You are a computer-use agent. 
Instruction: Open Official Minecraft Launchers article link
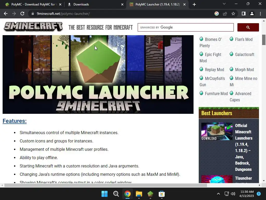(244, 147)
